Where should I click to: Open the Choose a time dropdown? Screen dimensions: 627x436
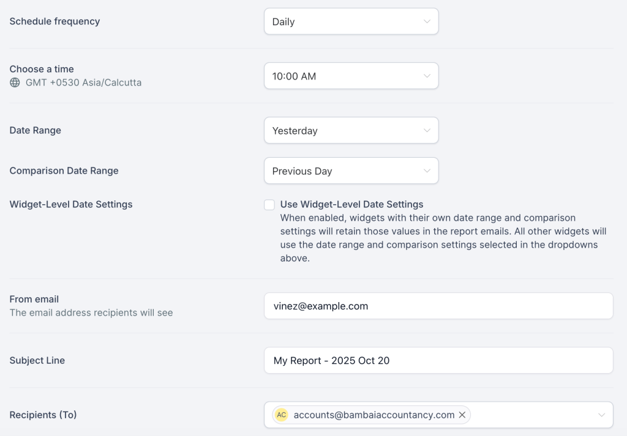coord(351,76)
